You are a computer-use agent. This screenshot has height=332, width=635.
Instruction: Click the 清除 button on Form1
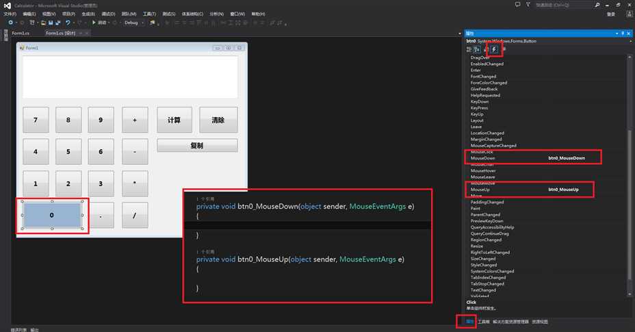coord(218,120)
